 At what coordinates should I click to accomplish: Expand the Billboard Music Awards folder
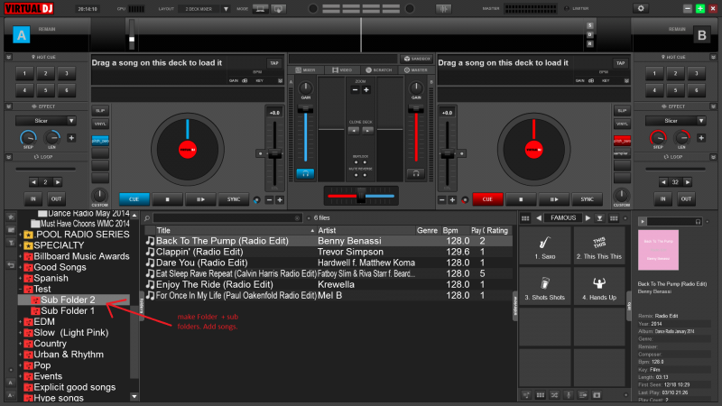(x=20, y=256)
